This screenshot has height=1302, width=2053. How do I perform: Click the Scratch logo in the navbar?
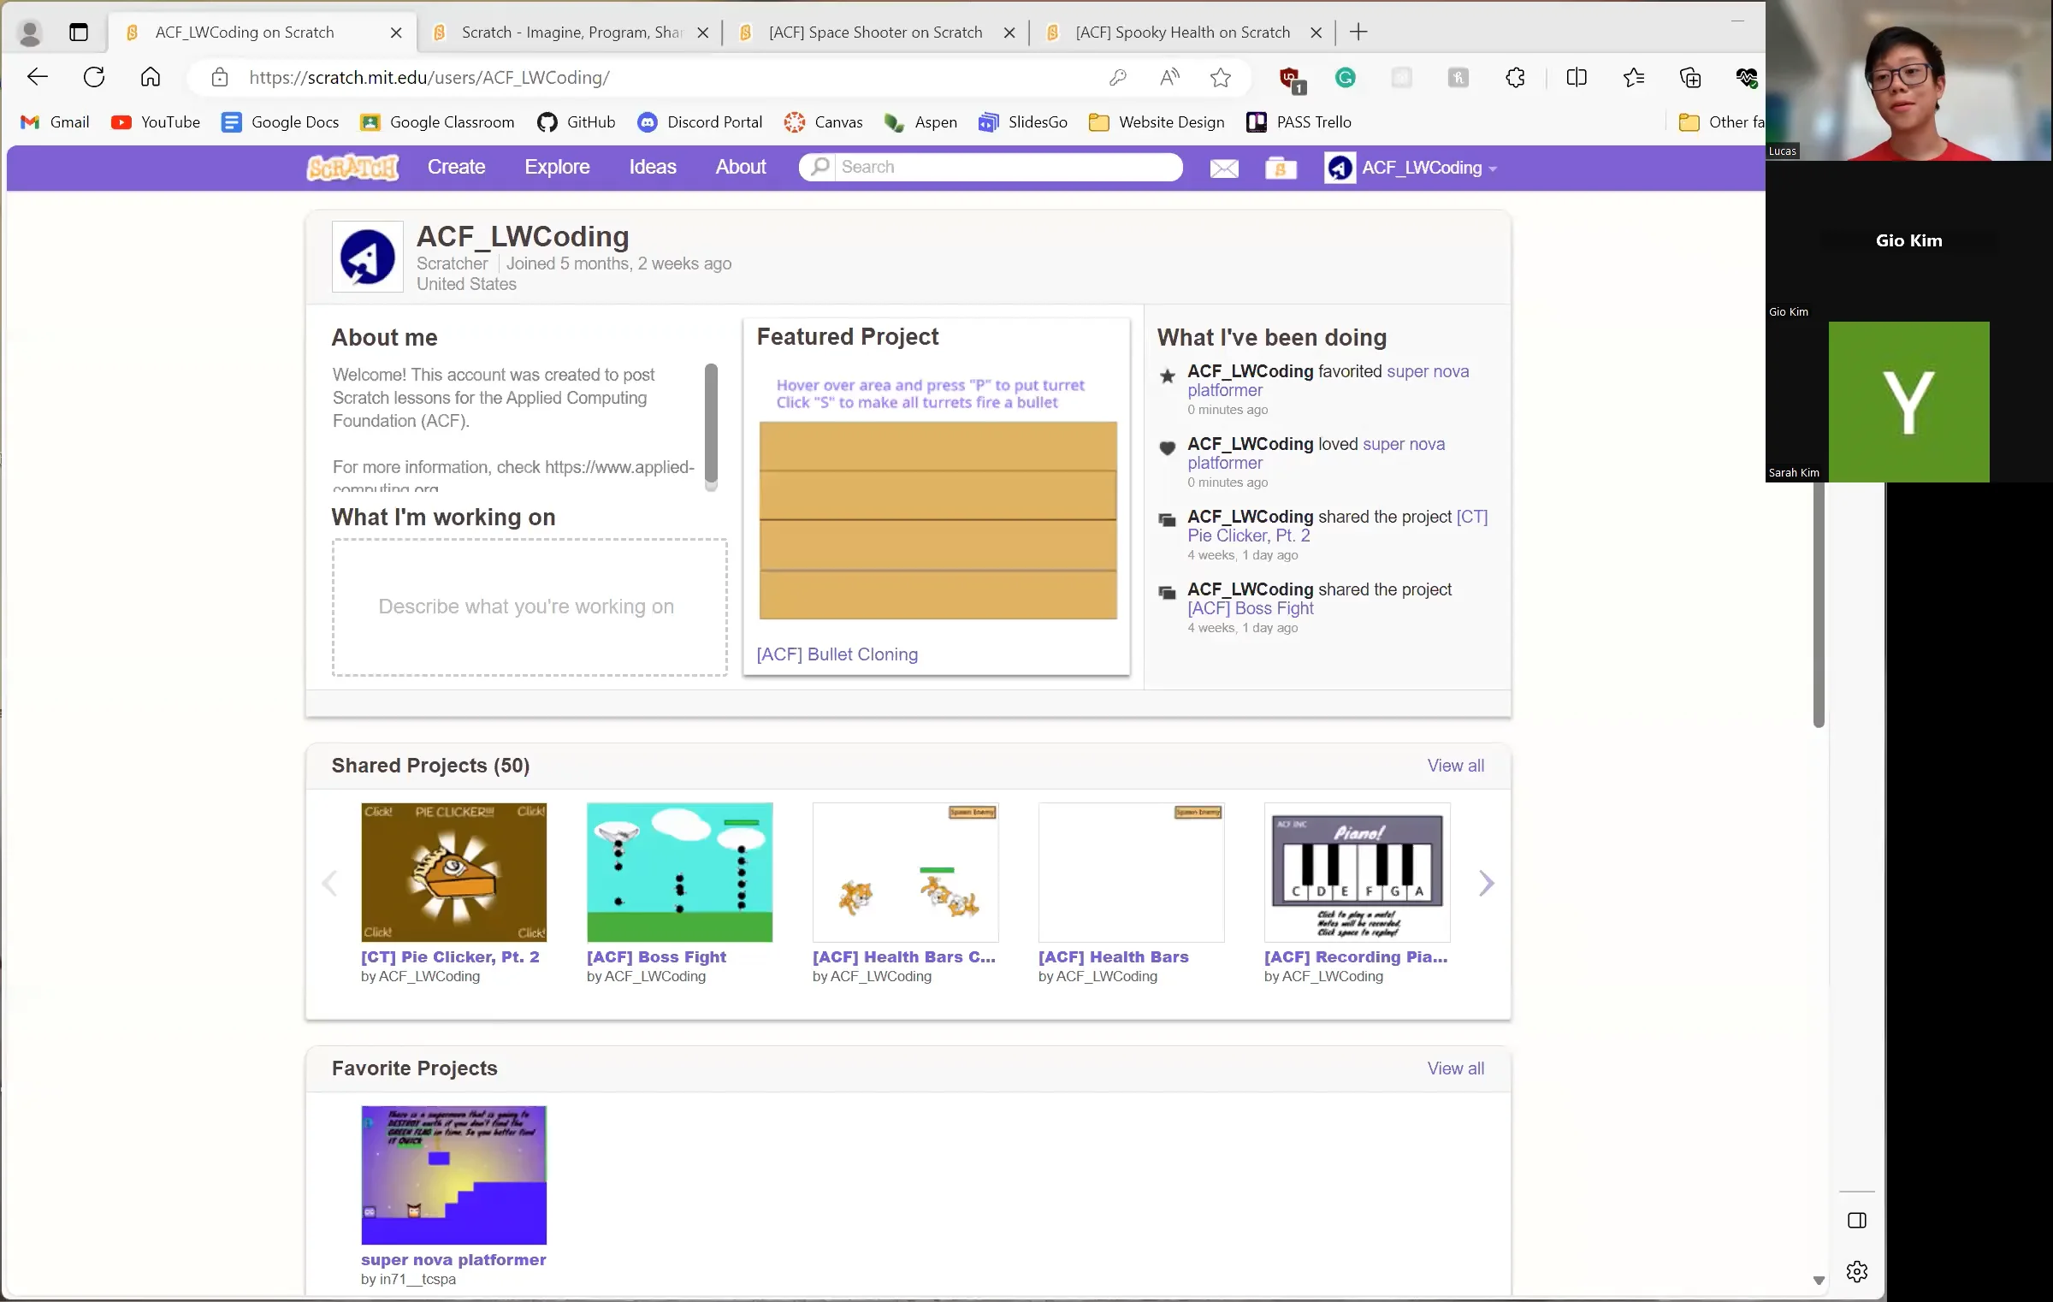(x=352, y=167)
